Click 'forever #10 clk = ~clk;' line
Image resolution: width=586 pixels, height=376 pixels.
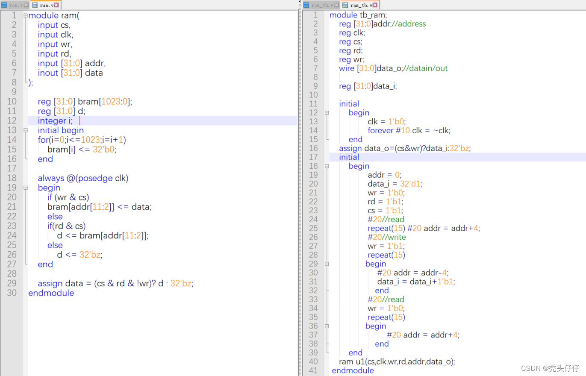(x=409, y=131)
